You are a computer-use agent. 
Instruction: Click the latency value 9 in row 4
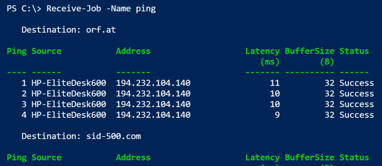pyautogui.click(x=277, y=114)
